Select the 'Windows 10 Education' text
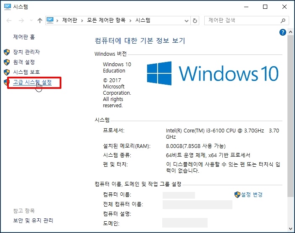This screenshot has height=233, width=295. tap(117, 67)
